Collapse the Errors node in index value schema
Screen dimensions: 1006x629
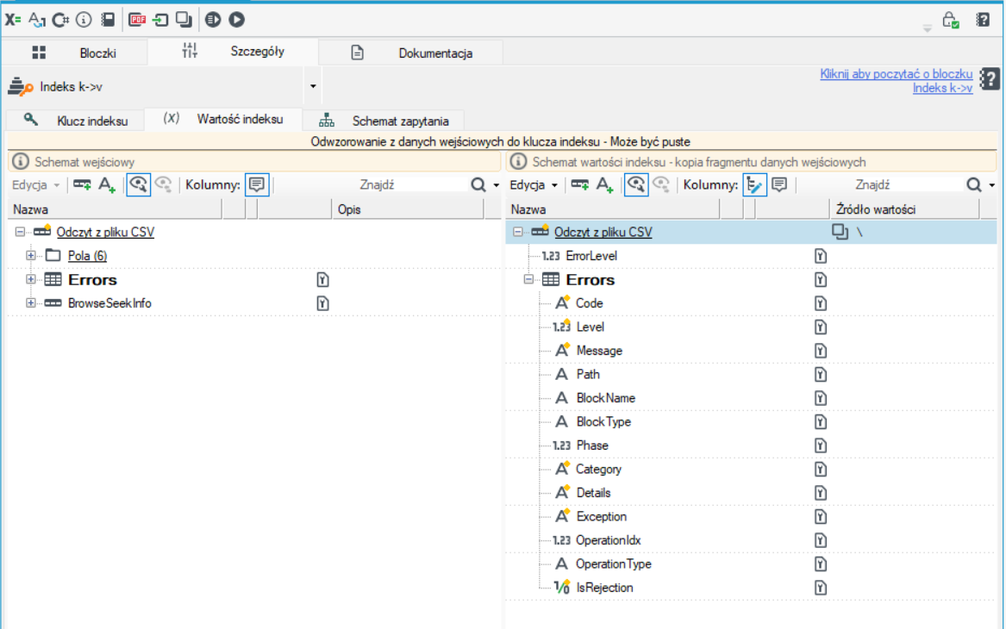(x=528, y=279)
